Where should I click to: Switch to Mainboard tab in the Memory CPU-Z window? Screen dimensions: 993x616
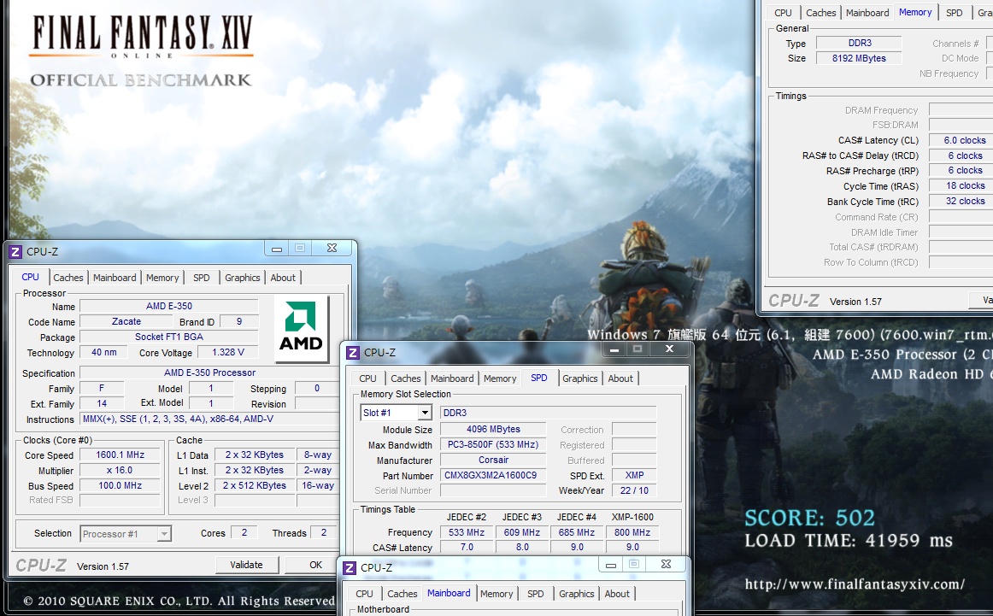tap(867, 12)
